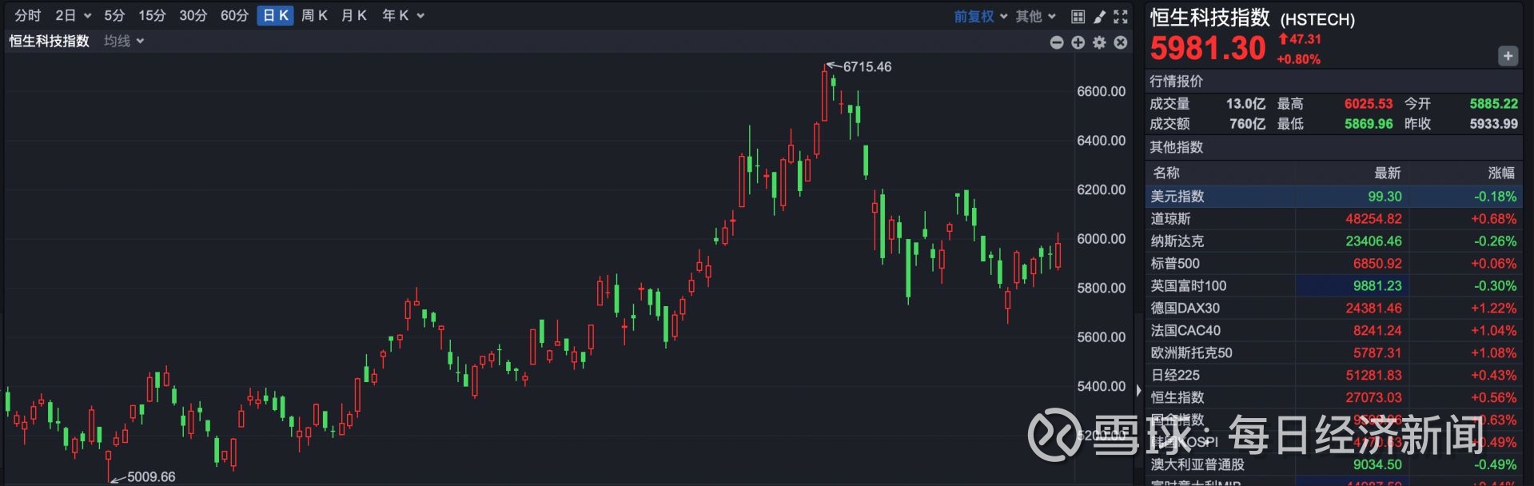The height and width of the screenshot is (486, 1534).
Task: Click the (HSTECH) ticker code
Action: 1317,20
